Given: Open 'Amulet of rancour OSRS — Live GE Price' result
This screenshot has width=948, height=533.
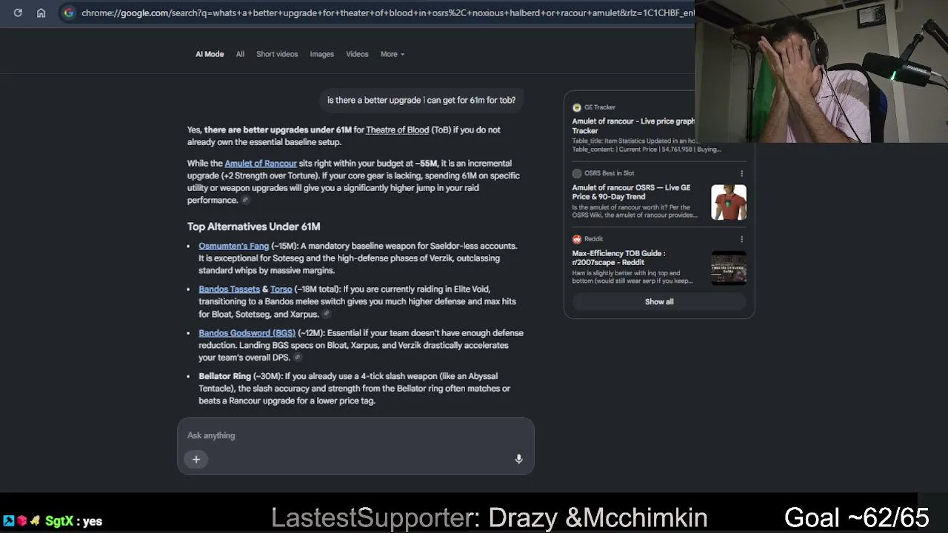Looking at the screenshot, I should coord(631,192).
